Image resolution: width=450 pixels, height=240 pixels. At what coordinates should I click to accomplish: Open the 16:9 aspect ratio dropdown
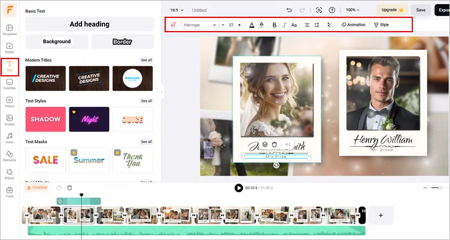click(177, 10)
